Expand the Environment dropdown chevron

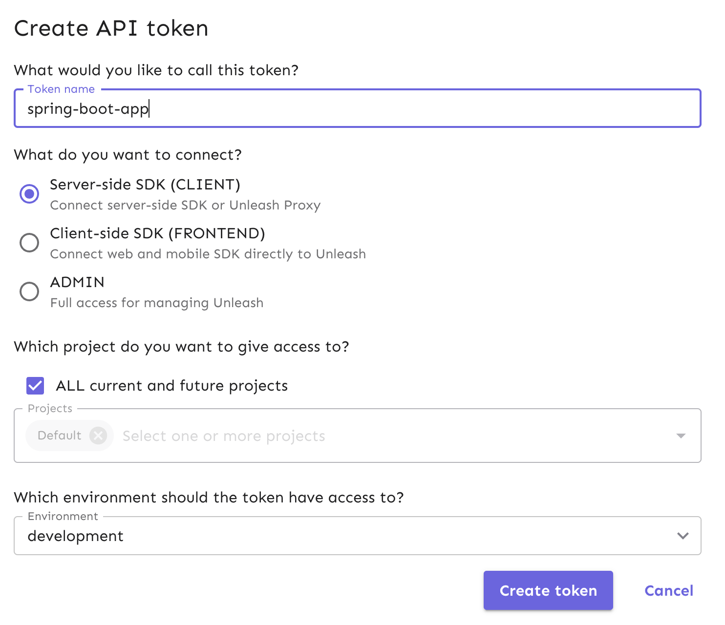click(x=683, y=536)
